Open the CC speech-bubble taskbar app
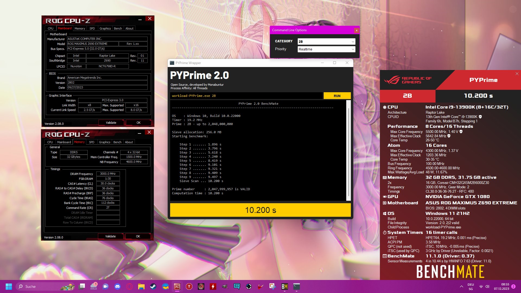 (237, 286)
